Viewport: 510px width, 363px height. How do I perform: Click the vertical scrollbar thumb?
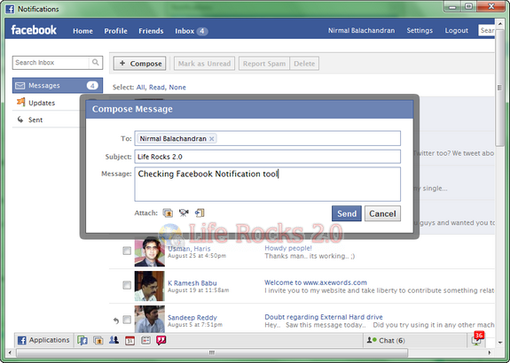click(x=499, y=87)
